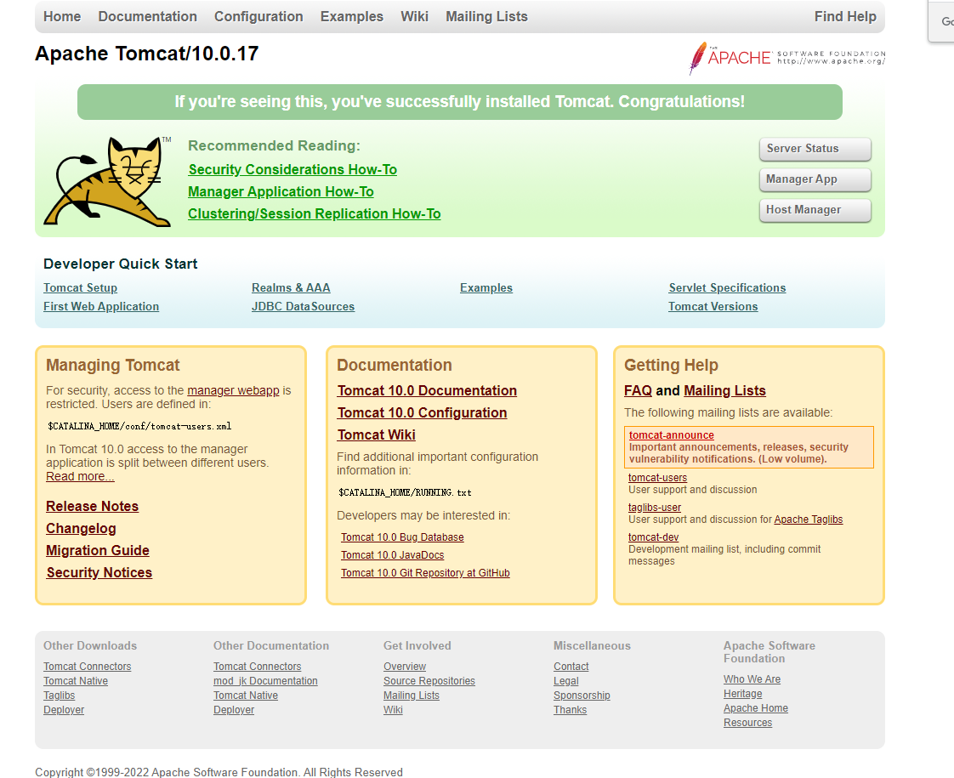Open Who We Are link
Viewport: 954px width, 778px height.
click(x=752, y=679)
